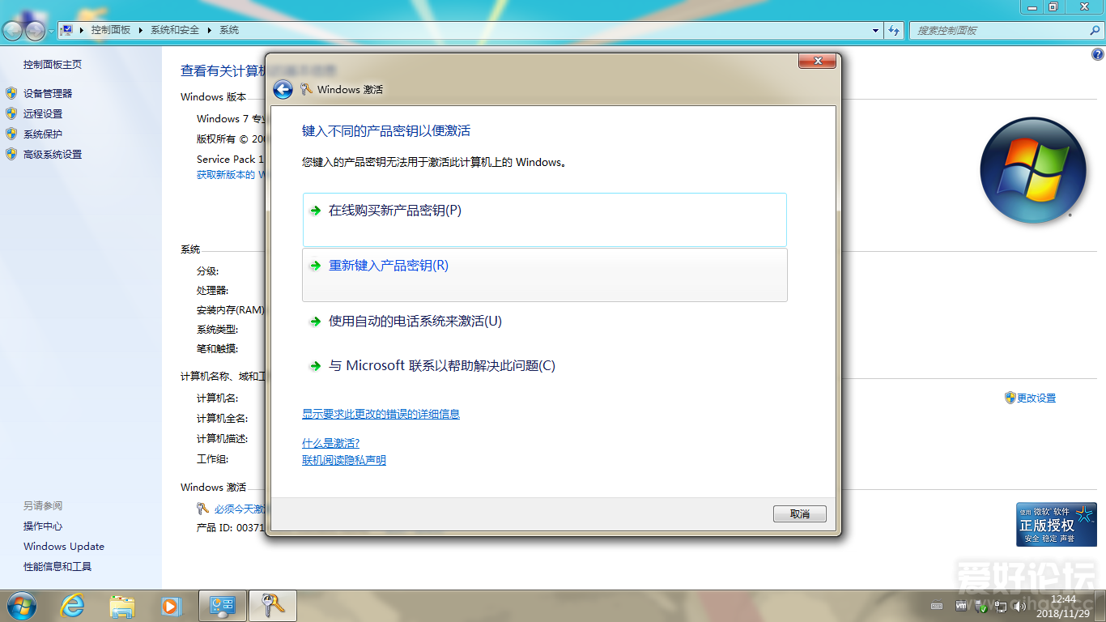Choose 在线购买新产品密钥(P) option
Image resolution: width=1106 pixels, height=622 pixels.
pos(545,219)
